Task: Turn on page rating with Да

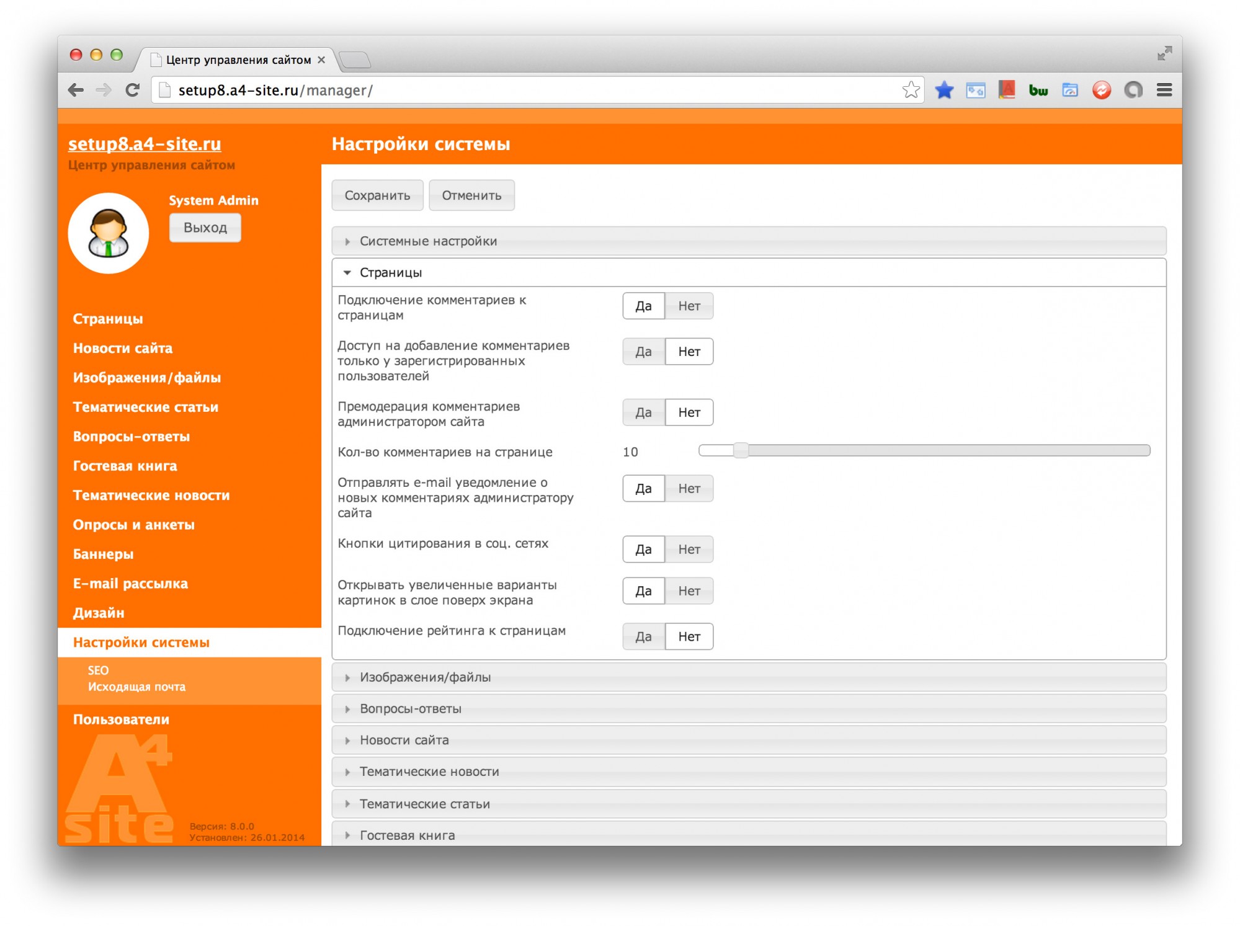Action: click(x=643, y=636)
